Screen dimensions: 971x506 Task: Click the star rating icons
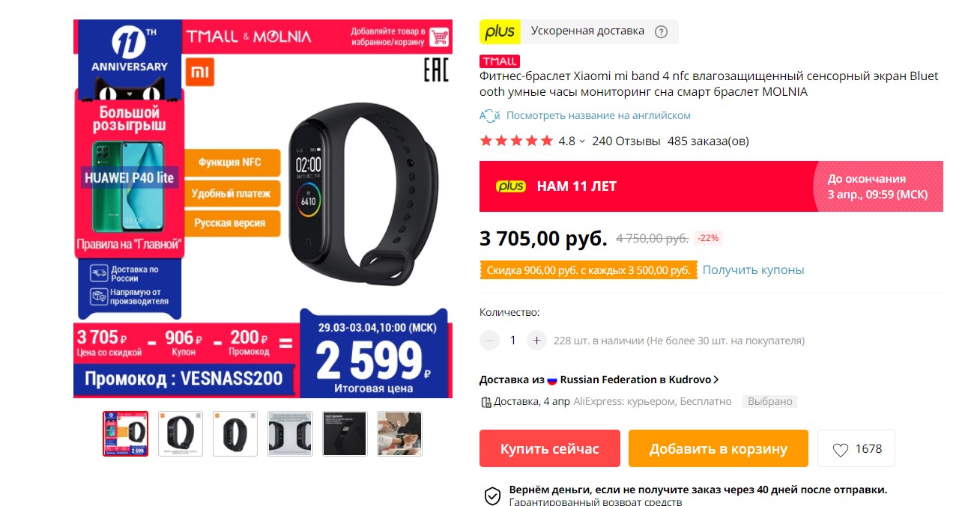[x=516, y=141]
